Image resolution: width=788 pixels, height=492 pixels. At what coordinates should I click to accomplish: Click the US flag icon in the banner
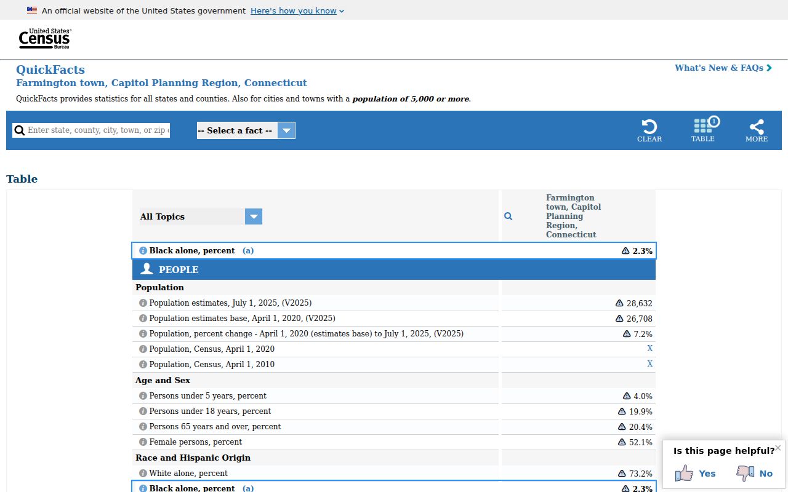click(x=32, y=10)
